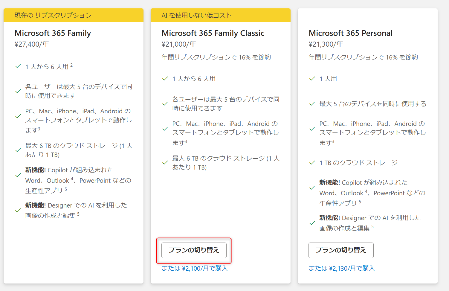This screenshot has width=449, height=291.
Task: Click Family Classic's プランの切り替え button
Action: click(x=194, y=250)
